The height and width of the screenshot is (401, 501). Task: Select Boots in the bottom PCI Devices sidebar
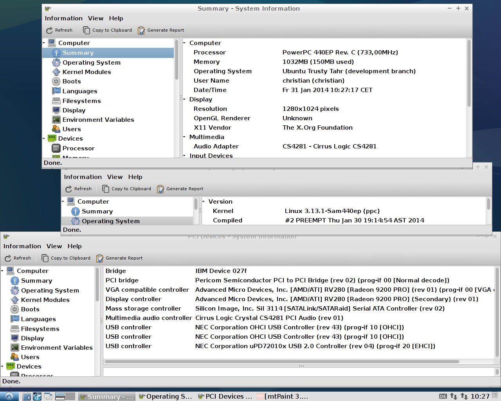(x=30, y=309)
